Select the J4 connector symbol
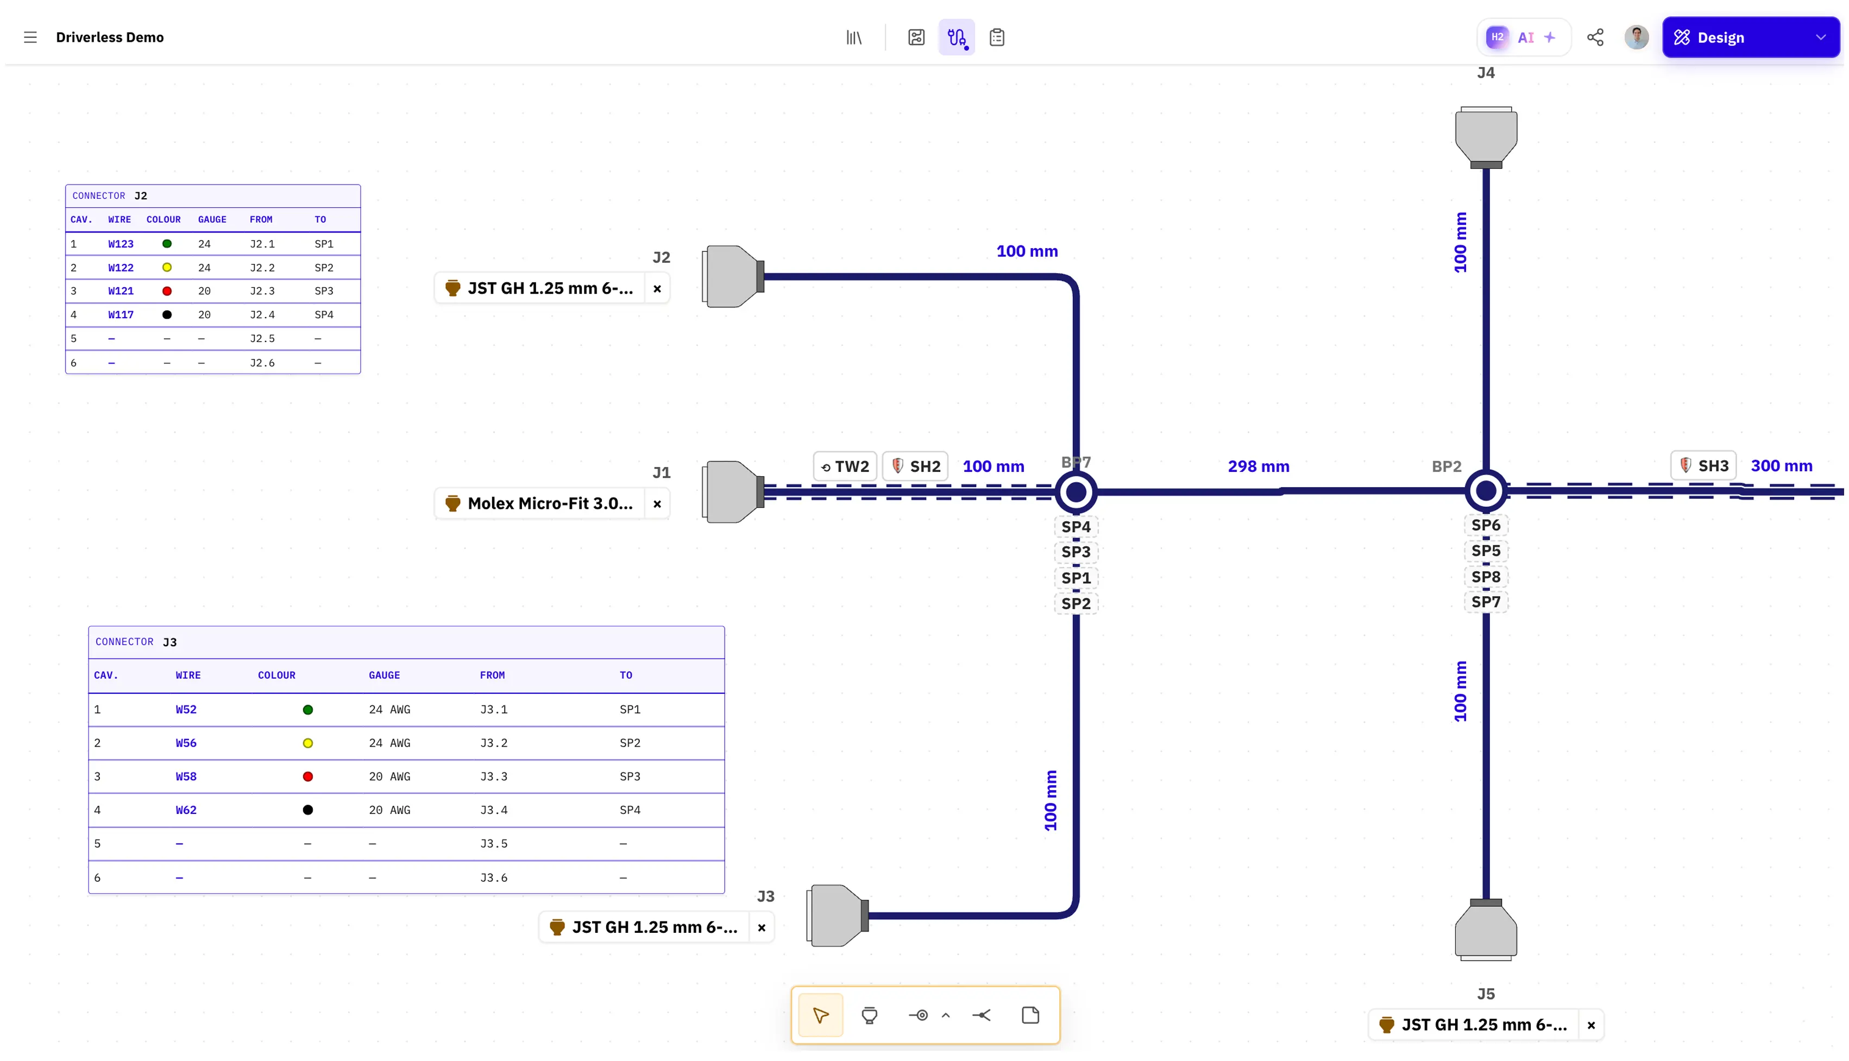This screenshot has width=1849, height=1061. tap(1486, 138)
